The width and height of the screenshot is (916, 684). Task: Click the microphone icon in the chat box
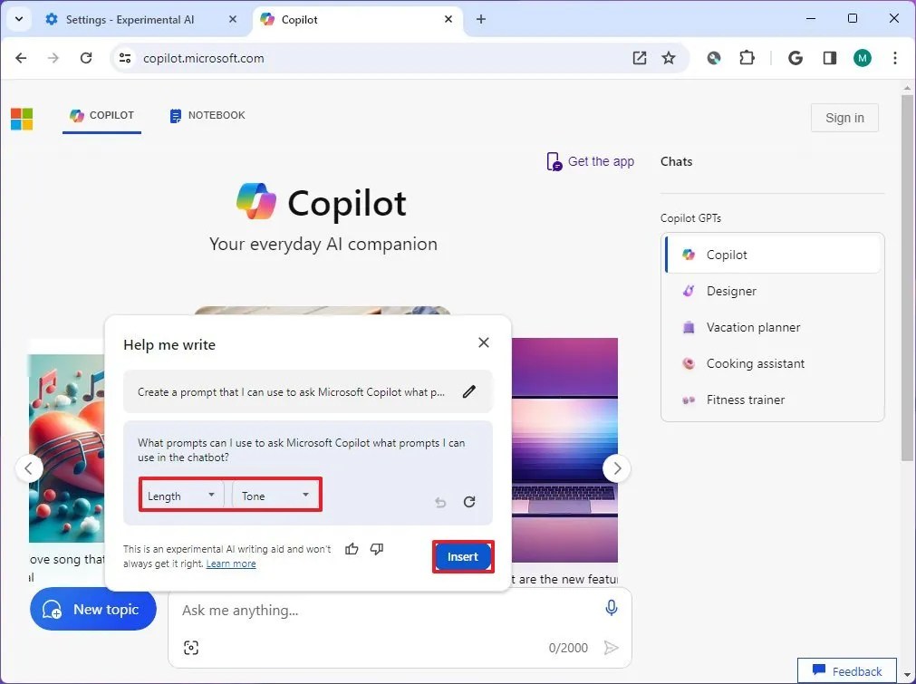tap(612, 608)
